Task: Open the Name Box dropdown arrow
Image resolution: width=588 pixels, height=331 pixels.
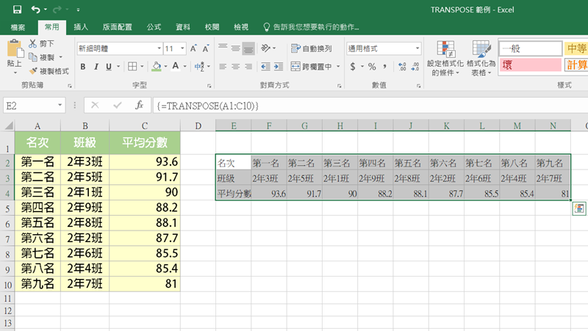Action: pos(60,106)
